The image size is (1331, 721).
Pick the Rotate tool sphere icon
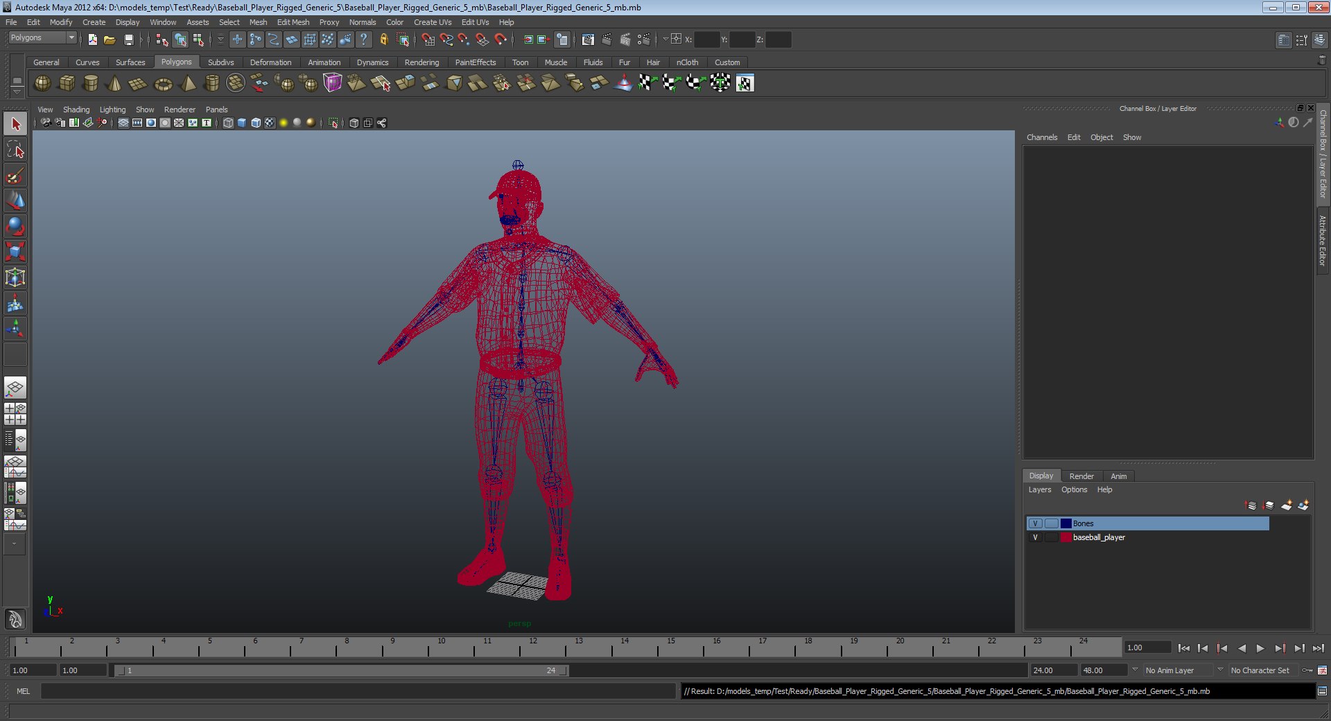click(15, 227)
